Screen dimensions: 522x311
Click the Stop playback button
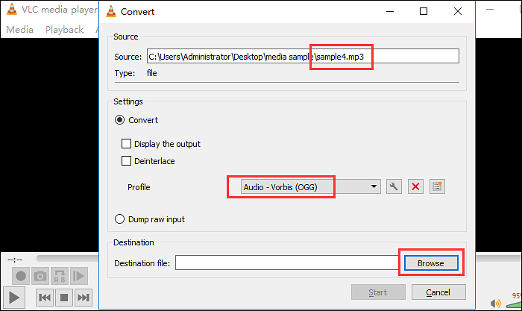point(65,298)
